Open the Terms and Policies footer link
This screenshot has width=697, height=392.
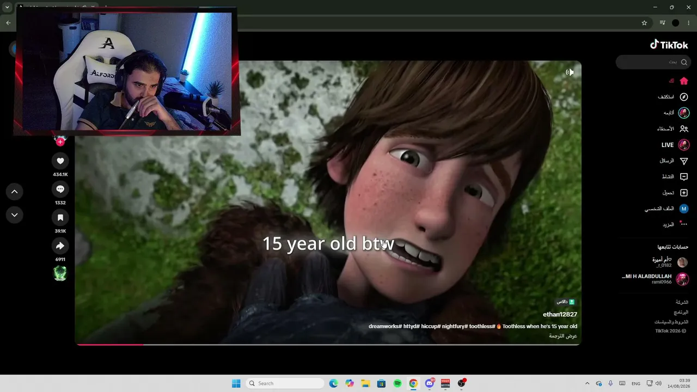click(671, 322)
